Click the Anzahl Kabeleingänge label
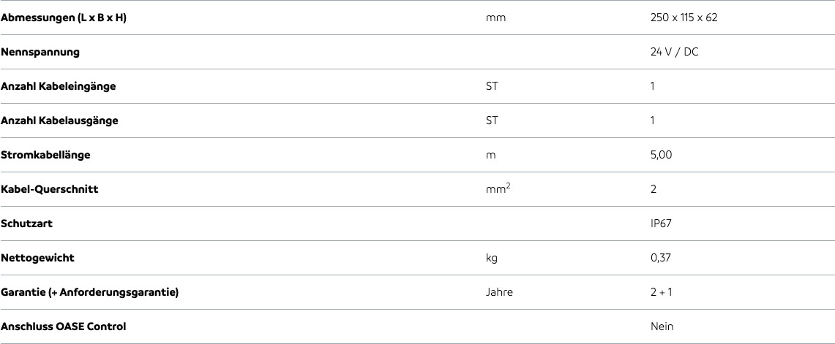835x344 pixels. click(59, 86)
